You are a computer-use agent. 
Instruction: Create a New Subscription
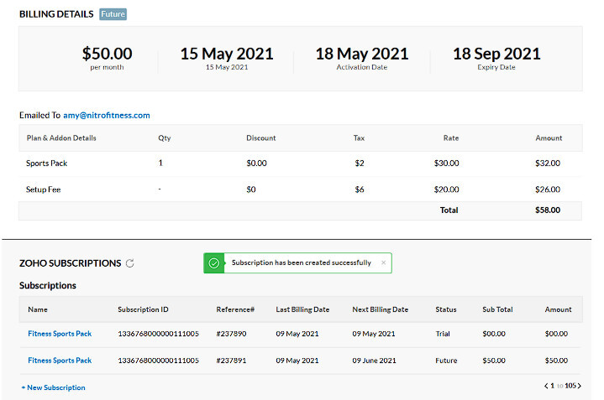point(53,387)
